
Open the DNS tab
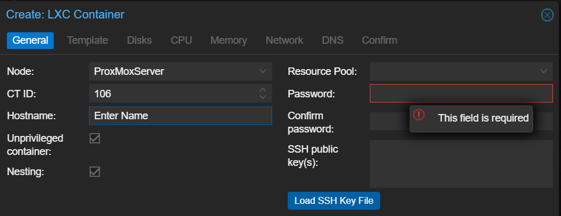click(333, 40)
